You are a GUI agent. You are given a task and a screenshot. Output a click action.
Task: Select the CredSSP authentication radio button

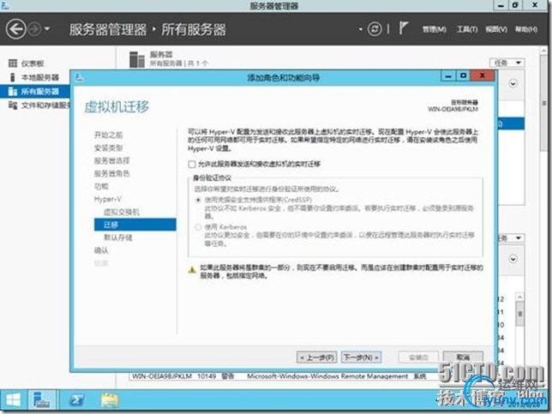tap(198, 200)
